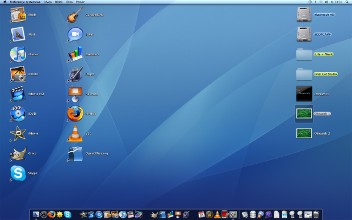The height and width of the screenshot is (220, 352).
Task: Open GarageBand guitar icon in Dock
Action: [x=261, y=214]
